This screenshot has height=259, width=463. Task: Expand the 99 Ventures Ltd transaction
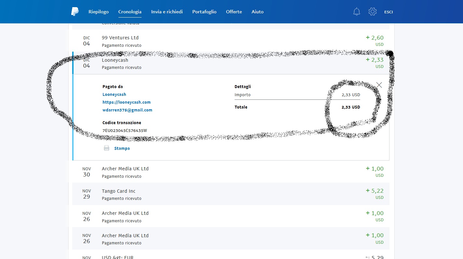click(231, 41)
